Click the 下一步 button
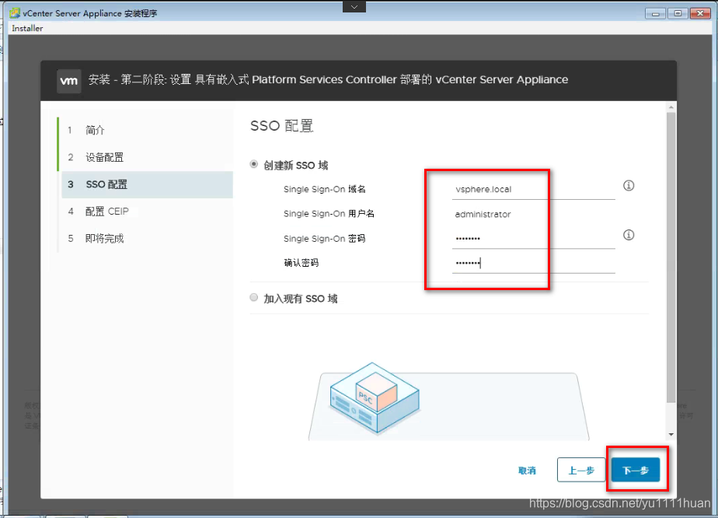 pos(636,470)
